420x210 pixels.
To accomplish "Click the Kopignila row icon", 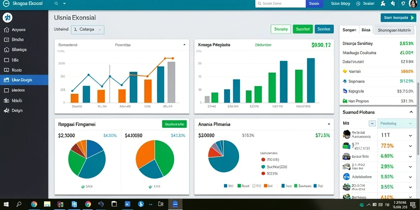I will [x=345, y=91].
